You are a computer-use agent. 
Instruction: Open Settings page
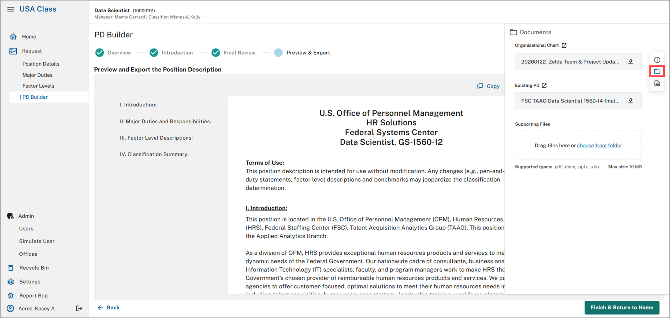[30, 282]
